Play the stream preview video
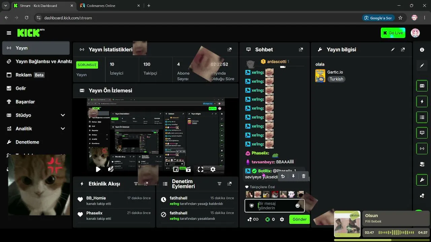This screenshot has width=431, height=242. tap(98, 169)
